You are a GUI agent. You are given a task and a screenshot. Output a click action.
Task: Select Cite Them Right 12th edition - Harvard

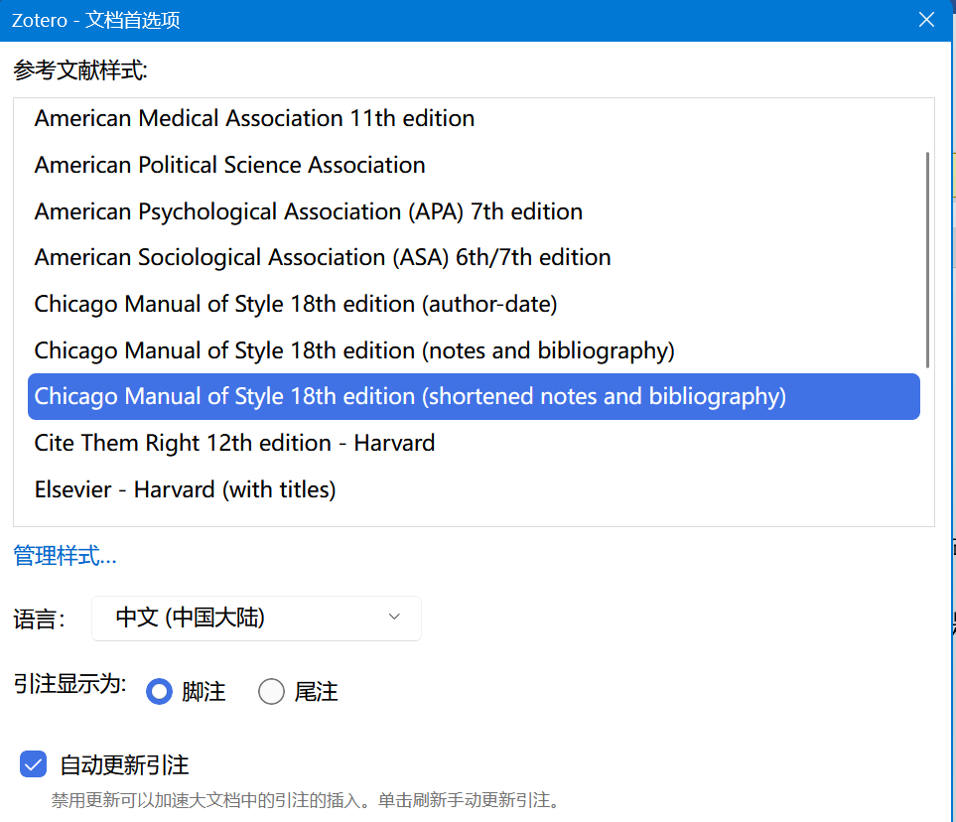[234, 443]
